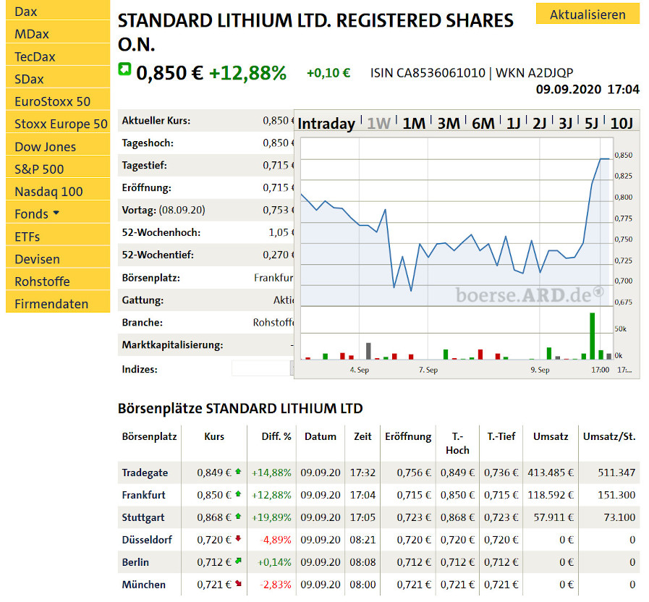The image size is (649, 602).
Task: Go to Nasdaq 100 in sidebar
Action: click(x=48, y=192)
